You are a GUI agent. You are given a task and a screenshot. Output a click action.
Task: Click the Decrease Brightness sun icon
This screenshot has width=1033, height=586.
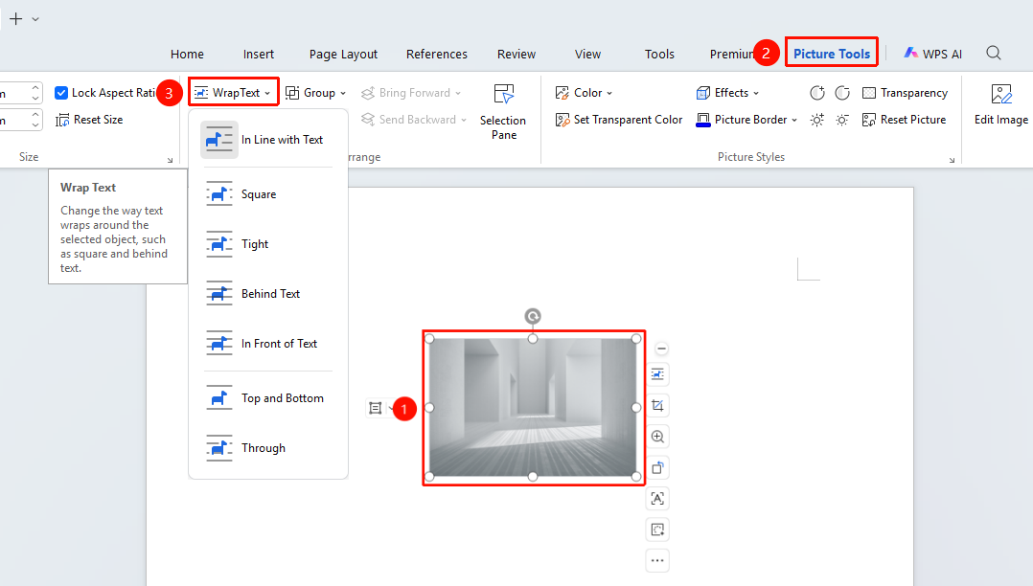pyautogui.click(x=842, y=120)
